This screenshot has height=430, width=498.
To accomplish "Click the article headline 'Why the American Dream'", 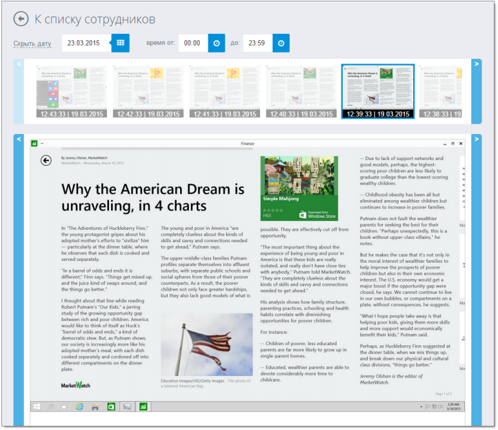I will (x=152, y=197).
